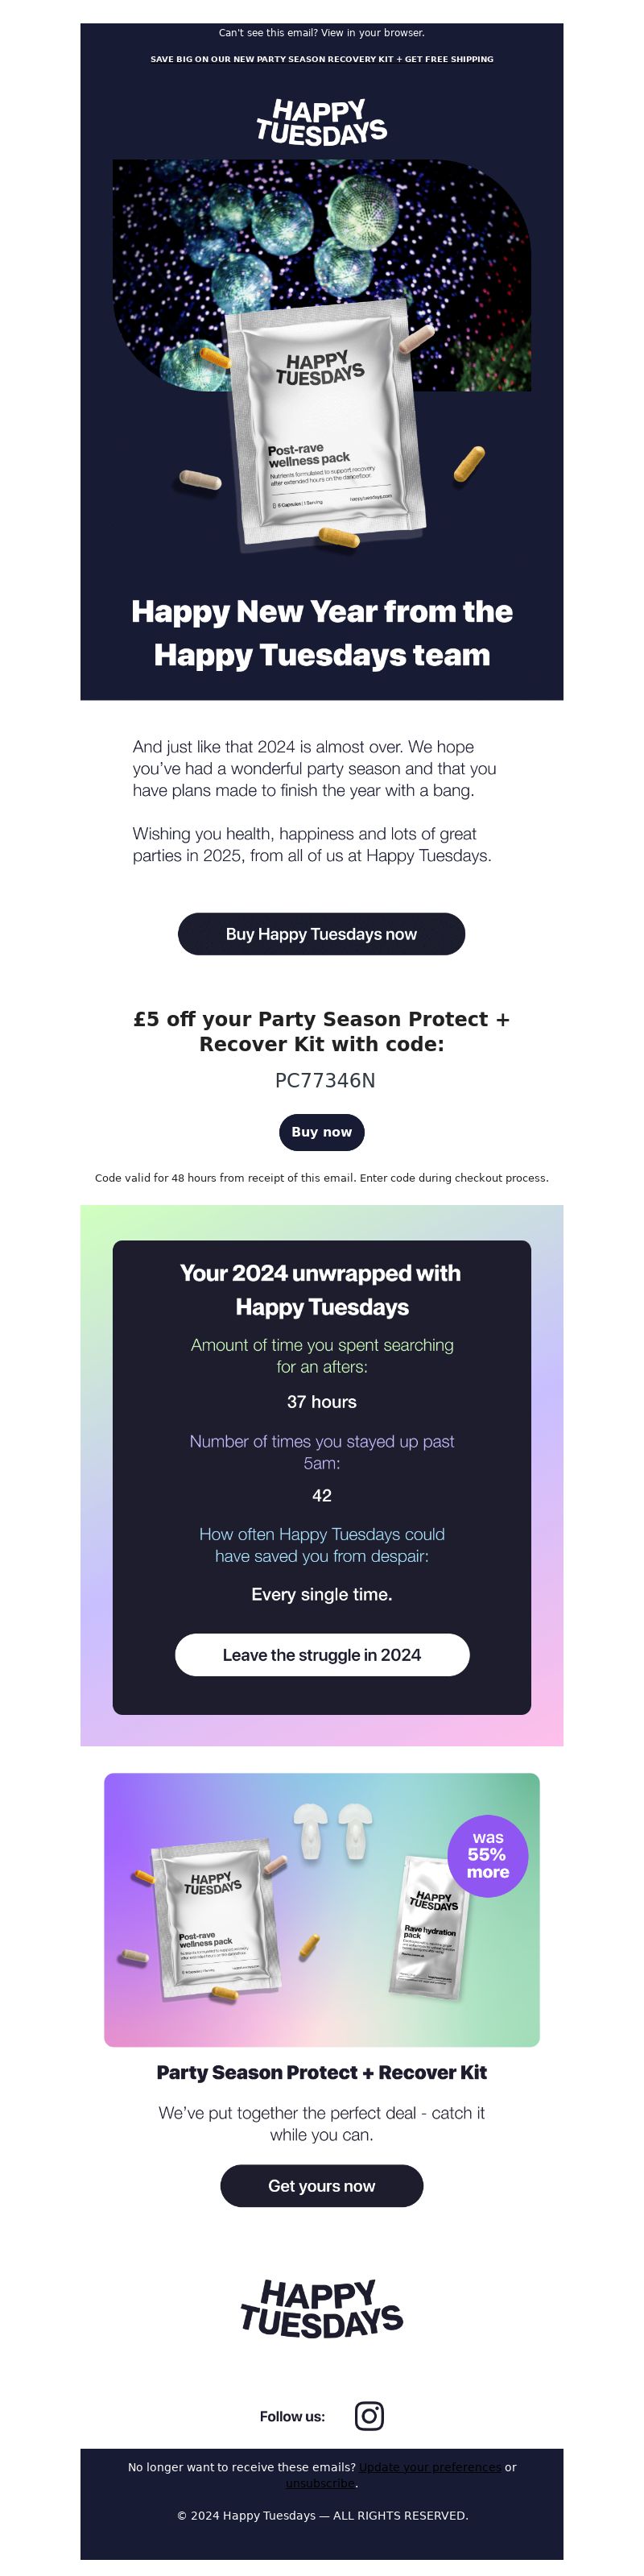
Task: Click the Happy Tuesdays logo in the header
Action: 321,123
